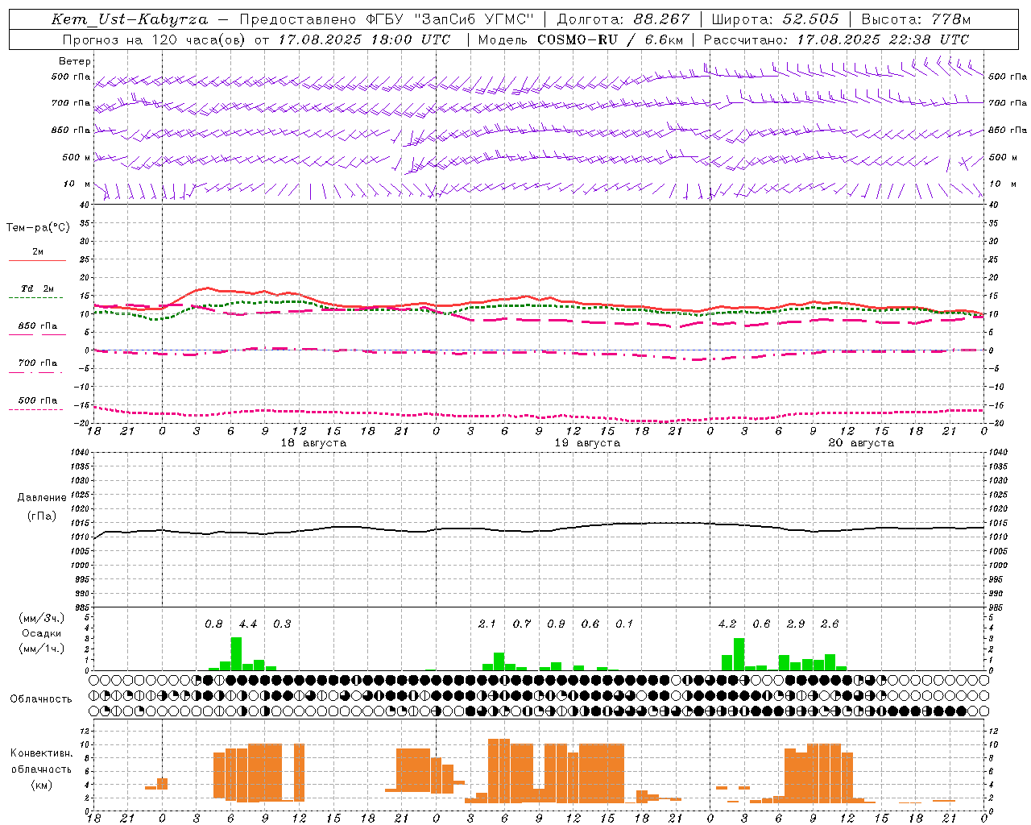The width and height of the screenshot is (1031, 825).
Task: Click the Осадки precipitation panel label
Action: click(41, 633)
